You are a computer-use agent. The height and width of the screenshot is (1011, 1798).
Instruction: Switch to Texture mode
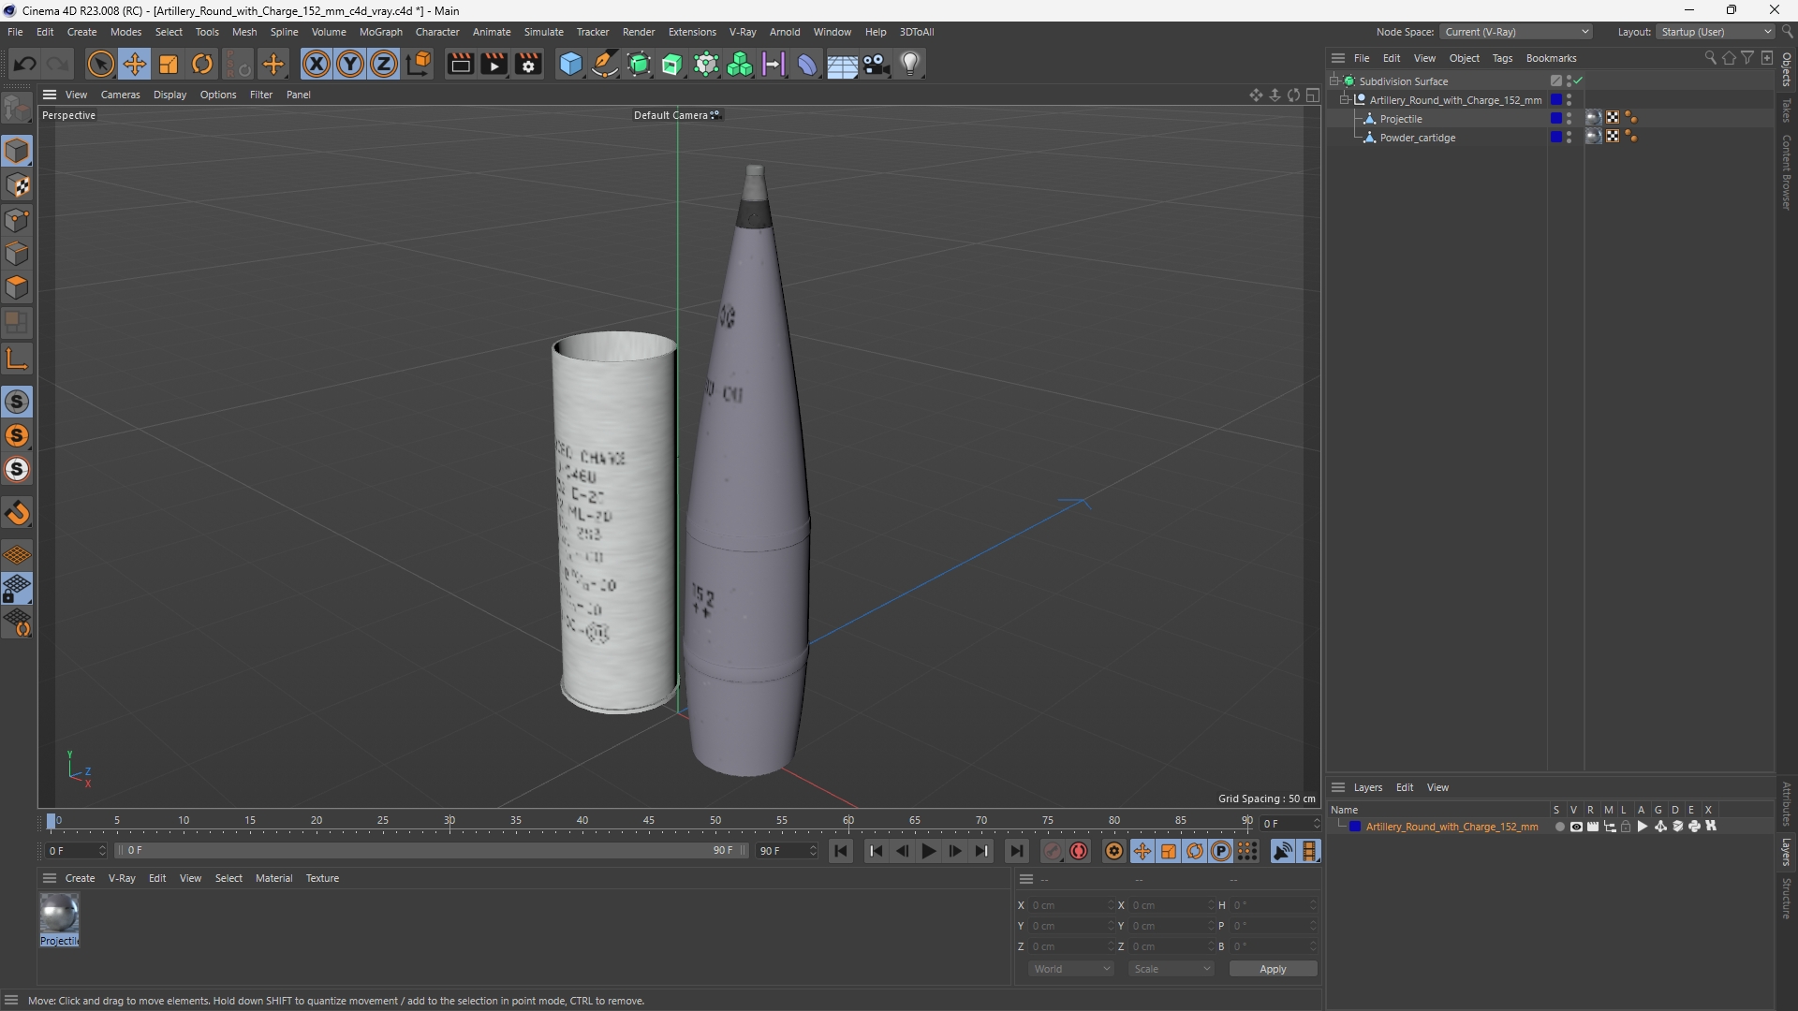point(17,185)
